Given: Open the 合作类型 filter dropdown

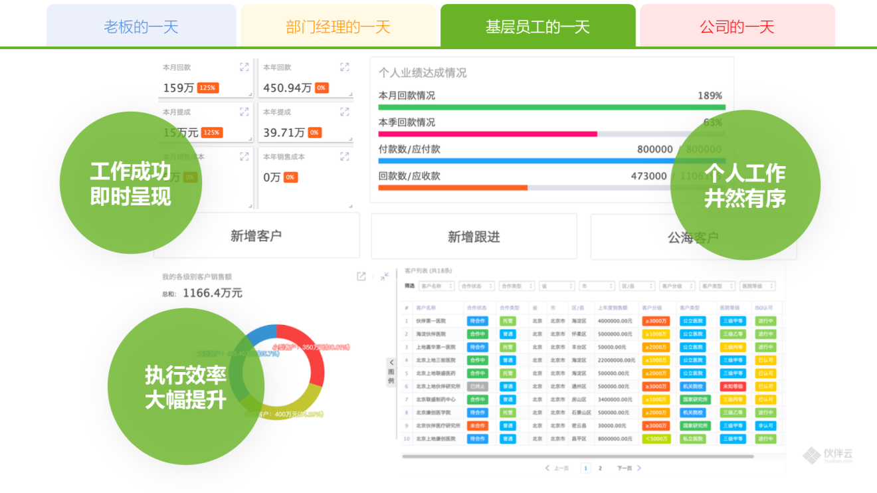Looking at the screenshot, I should coord(517,286).
